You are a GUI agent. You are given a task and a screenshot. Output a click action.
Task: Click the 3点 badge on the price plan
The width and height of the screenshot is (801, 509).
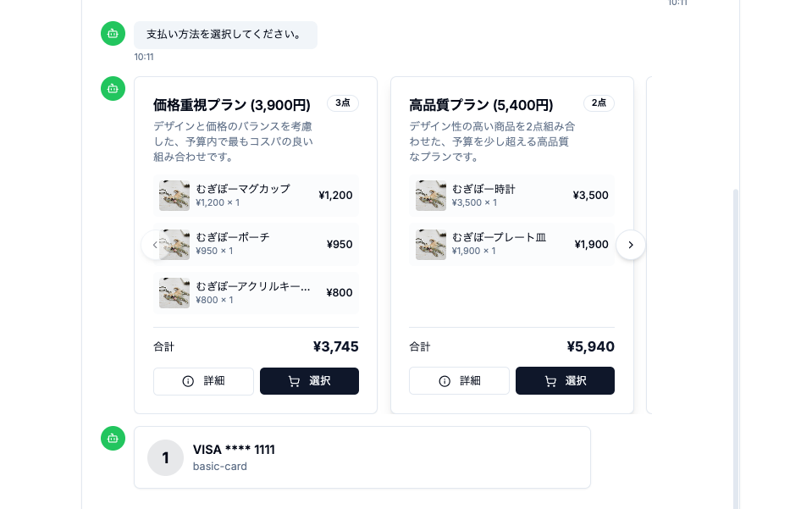[x=343, y=103]
